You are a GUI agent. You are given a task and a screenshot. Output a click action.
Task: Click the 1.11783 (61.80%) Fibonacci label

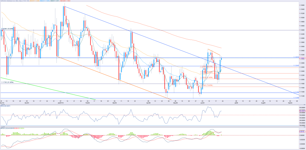(x=7, y=82)
